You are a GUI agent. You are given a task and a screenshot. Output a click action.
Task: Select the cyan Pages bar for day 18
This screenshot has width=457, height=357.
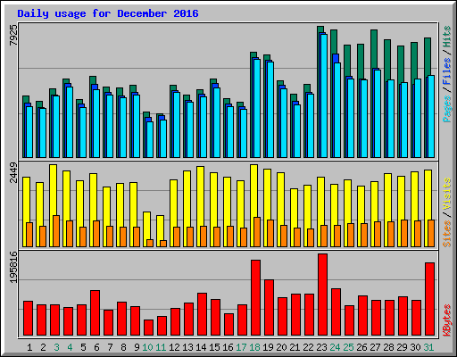pos(257,109)
